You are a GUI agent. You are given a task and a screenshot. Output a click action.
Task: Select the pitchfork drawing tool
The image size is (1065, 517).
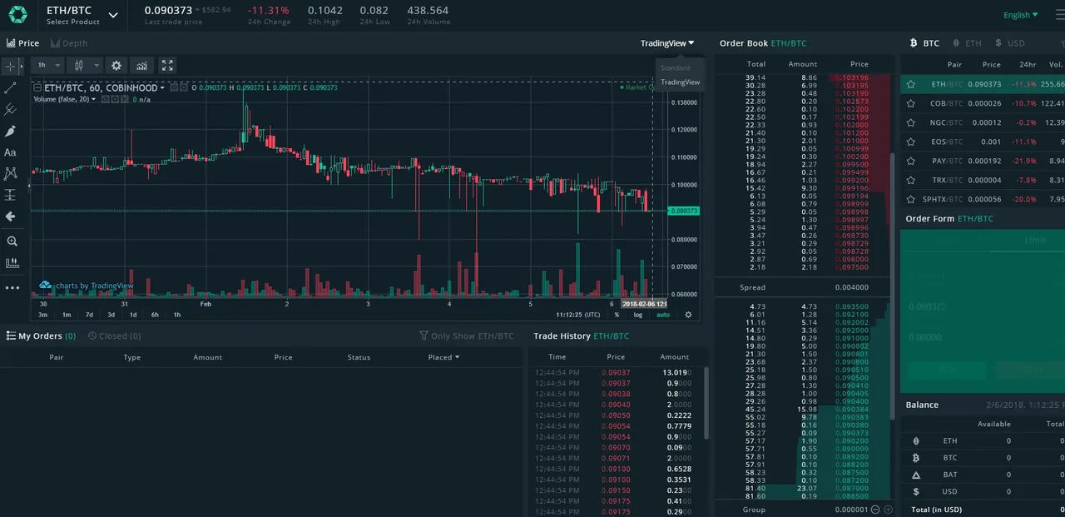11,109
